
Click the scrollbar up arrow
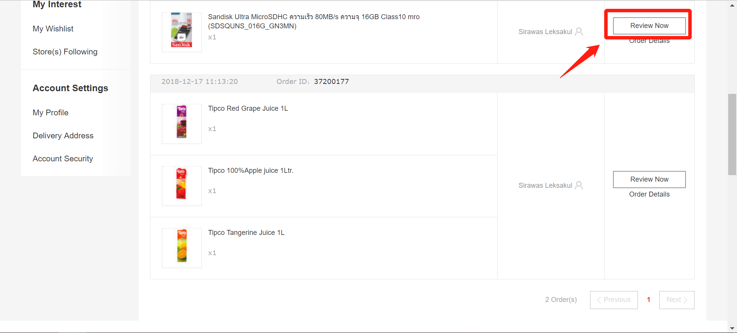coord(732,5)
